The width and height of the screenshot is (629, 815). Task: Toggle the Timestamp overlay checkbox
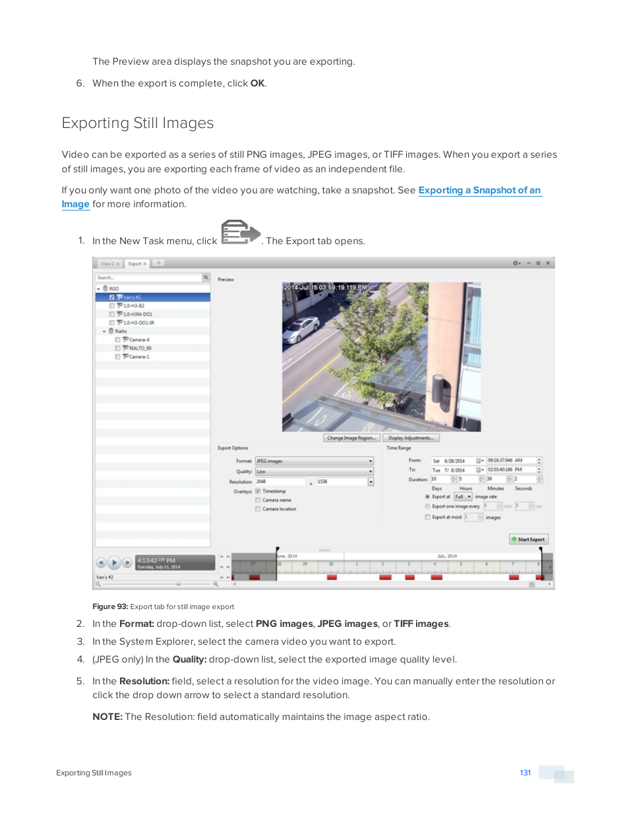[x=258, y=491]
